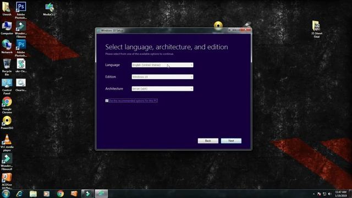Open Action Center flag tray icon
Screen dimensions: 352x198
click(319, 194)
